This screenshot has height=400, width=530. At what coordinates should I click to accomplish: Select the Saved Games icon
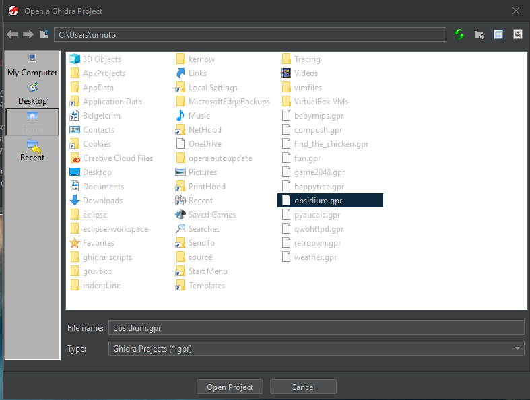[180, 214]
